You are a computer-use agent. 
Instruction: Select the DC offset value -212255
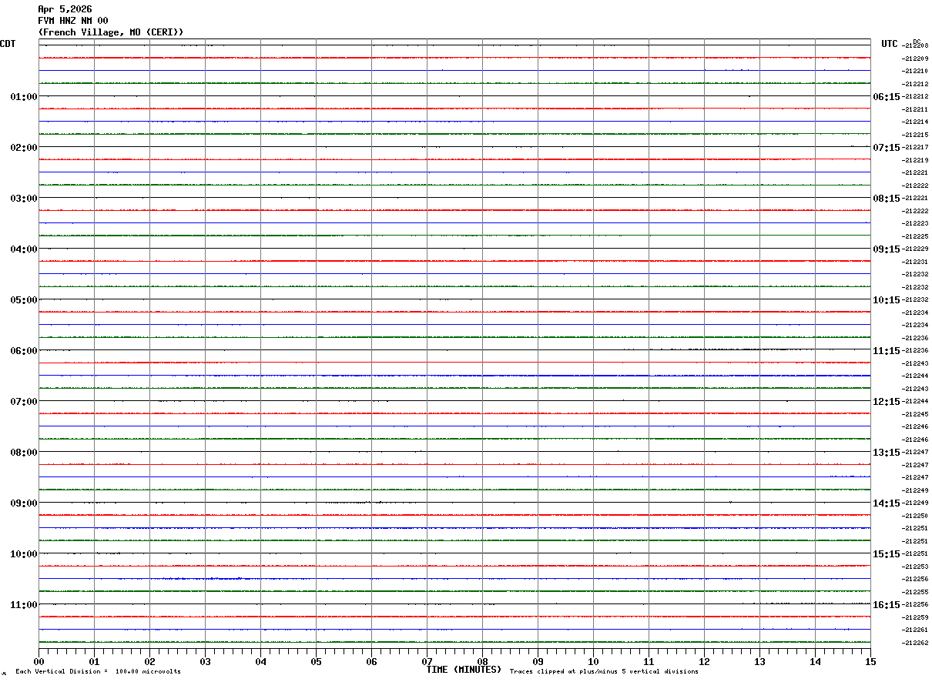(x=915, y=592)
